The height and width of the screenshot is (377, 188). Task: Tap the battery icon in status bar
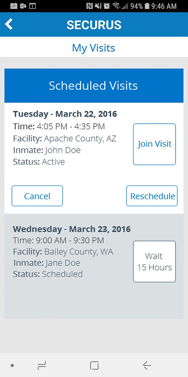(x=147, y=6)
